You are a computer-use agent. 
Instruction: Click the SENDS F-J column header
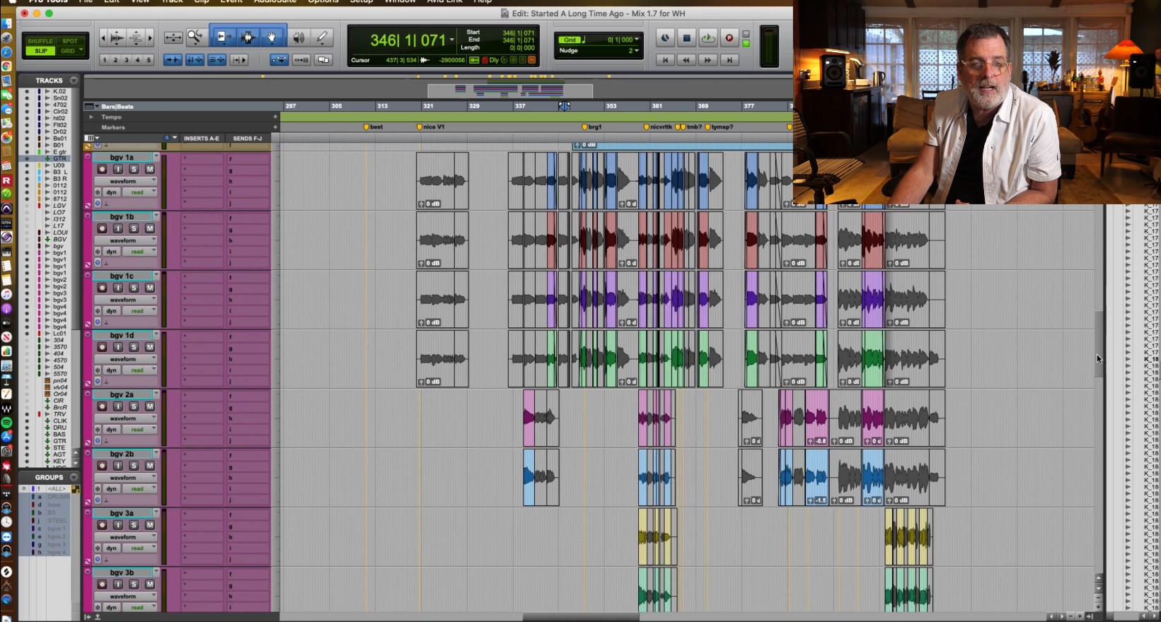248,139
